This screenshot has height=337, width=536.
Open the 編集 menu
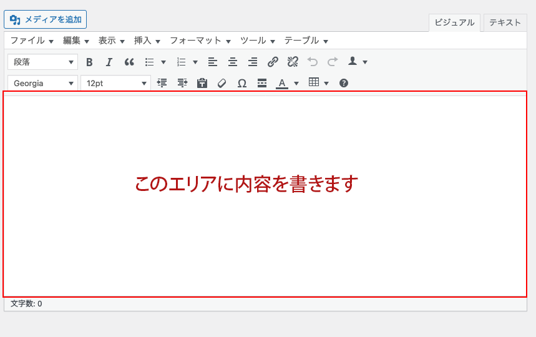(76, 41)
